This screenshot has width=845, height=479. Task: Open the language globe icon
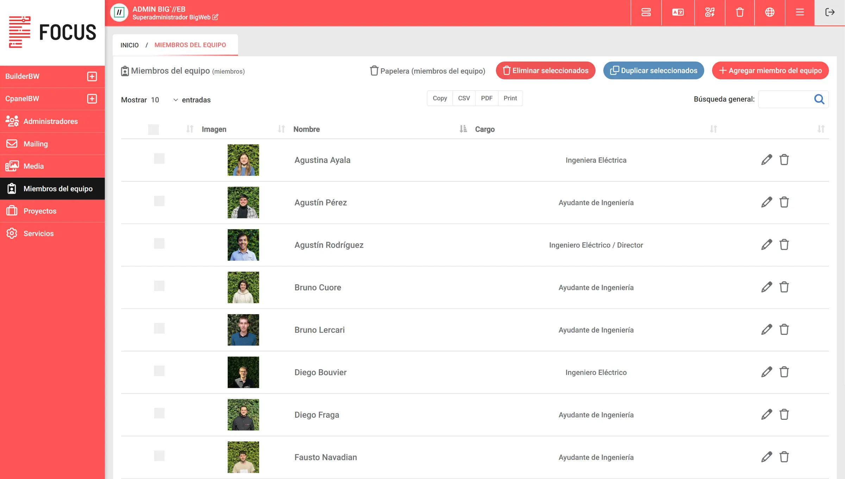point(770,13)
